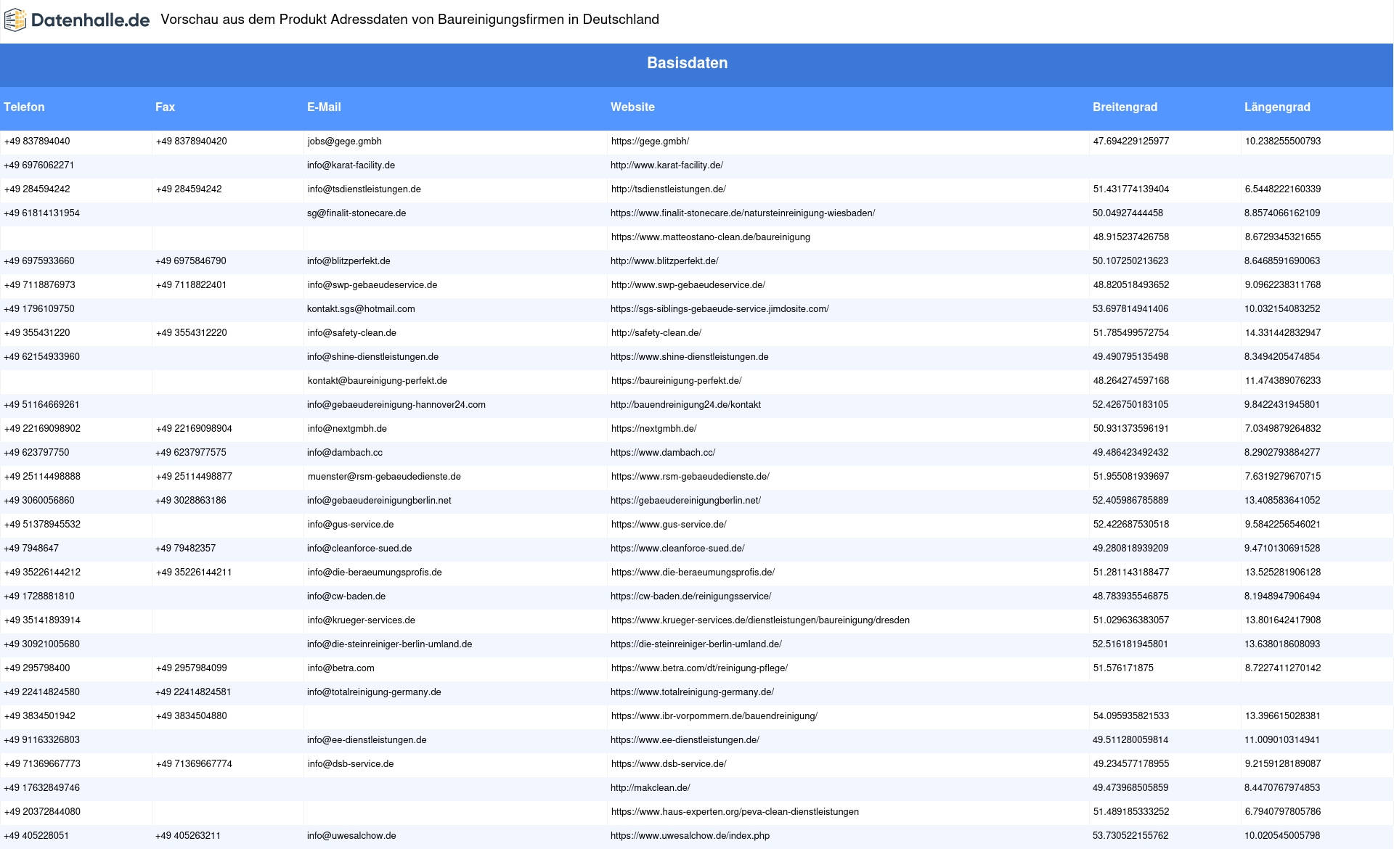Screen dimensions: 1394x849
Task: Select the Website column header
Action: [x=632, y=107]
